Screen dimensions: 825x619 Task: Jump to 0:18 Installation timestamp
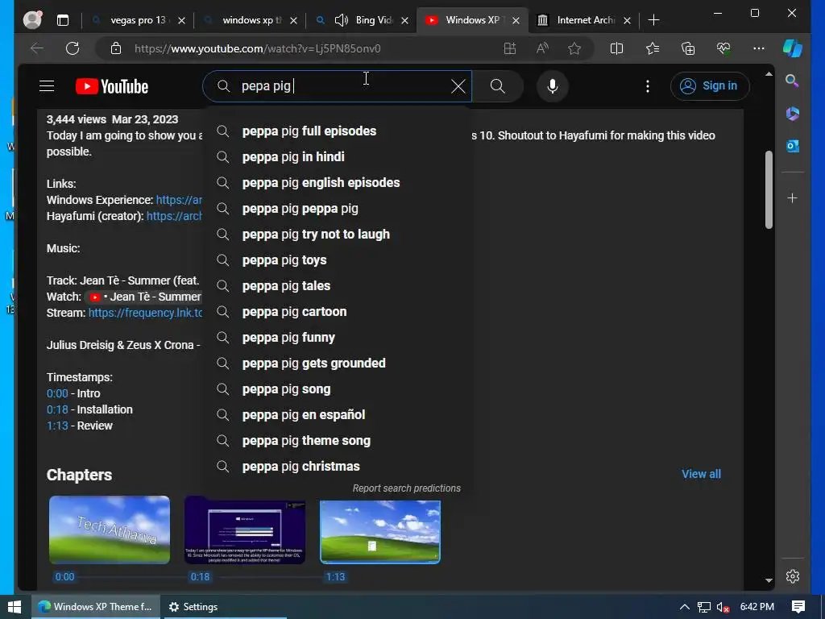[57, 409]
